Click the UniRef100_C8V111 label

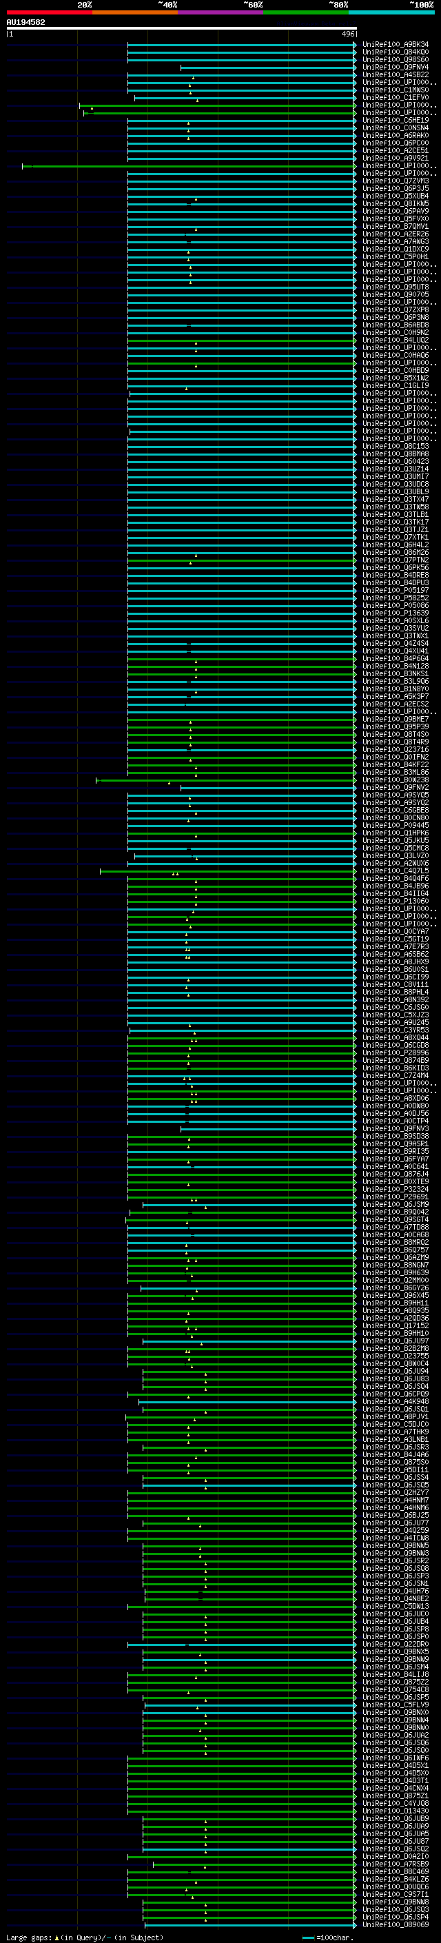396,984
